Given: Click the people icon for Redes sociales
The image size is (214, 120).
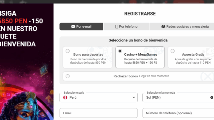Looking at the screenshot, I should click(163, 27).
